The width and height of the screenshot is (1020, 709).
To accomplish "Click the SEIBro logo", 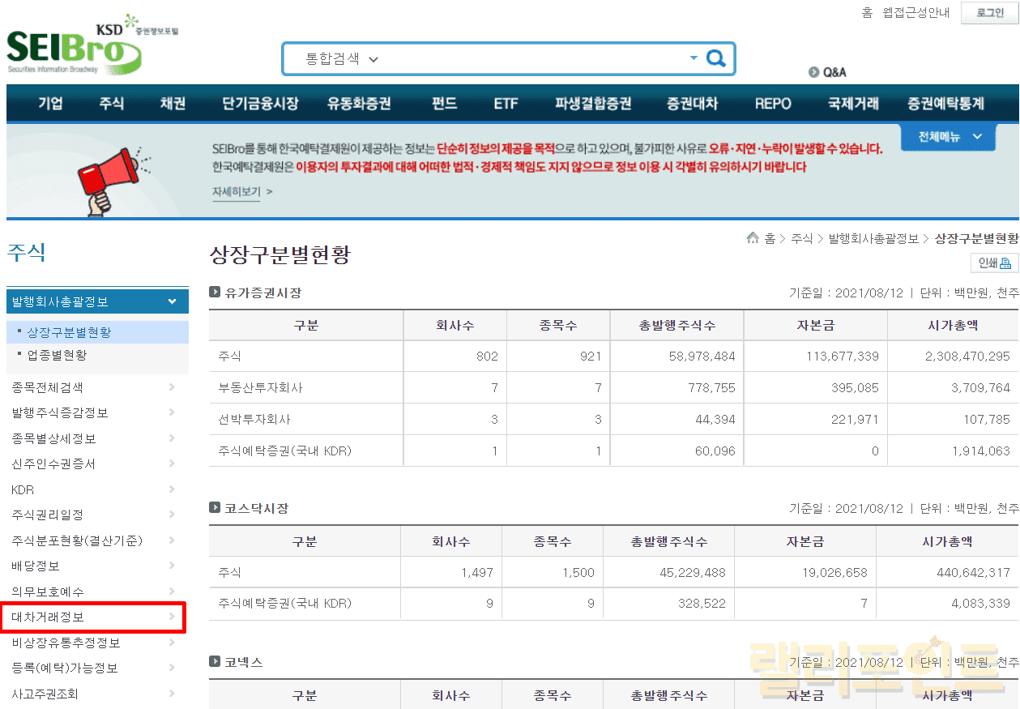I will pyautogui.click(x=75, y=49).
